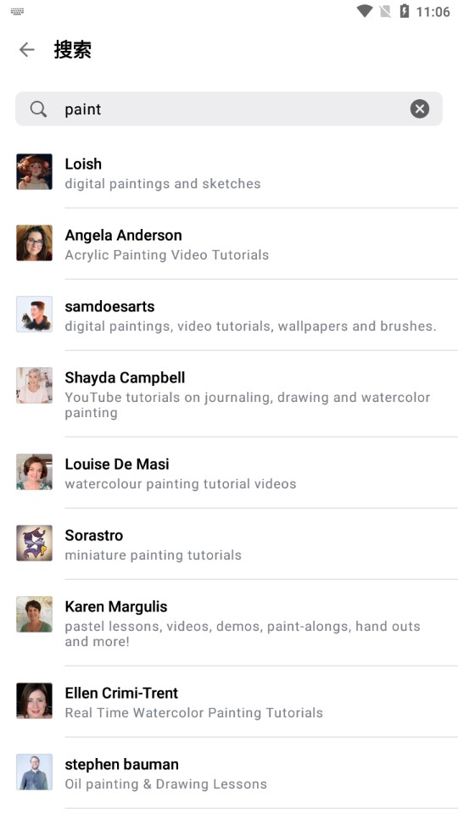The height and width of the screenshot is (814, 458).
Task: Click the paint search input field
Action: pos(229,109)
